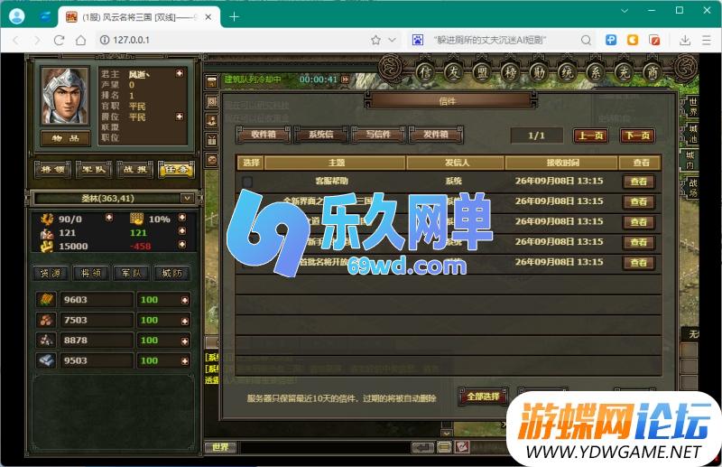Open the 盟 alliance round icon
The image size is (722, 467).
tap(482, 72)
